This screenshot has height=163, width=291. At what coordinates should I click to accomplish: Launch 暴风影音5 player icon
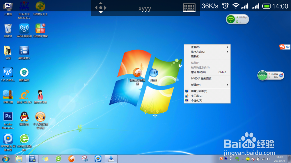click(x=24, y=53)
